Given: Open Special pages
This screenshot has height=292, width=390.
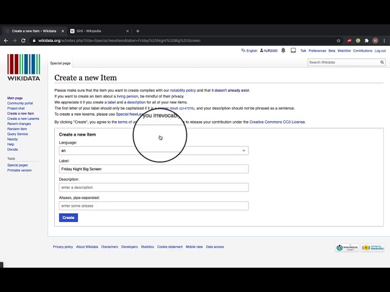Looking at the screenshot, I should [18, 165].
